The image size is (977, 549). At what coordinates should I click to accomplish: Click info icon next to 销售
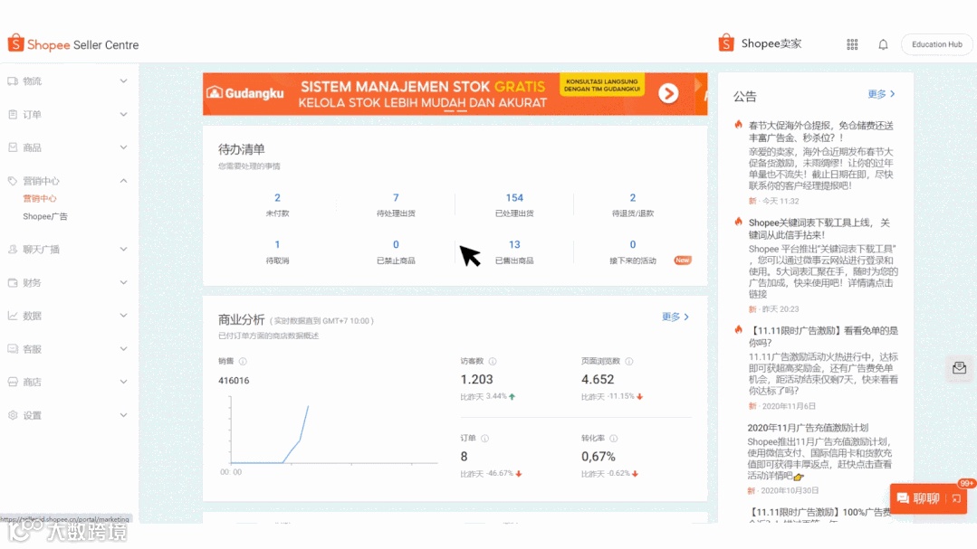coord(243,361)
